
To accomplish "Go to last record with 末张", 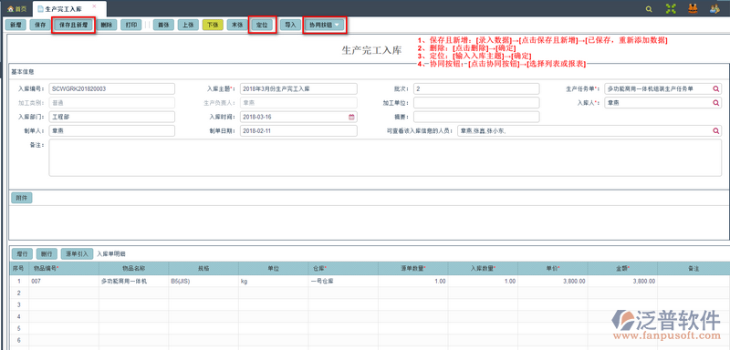I will pyautogui.click(x=237, y=26).
